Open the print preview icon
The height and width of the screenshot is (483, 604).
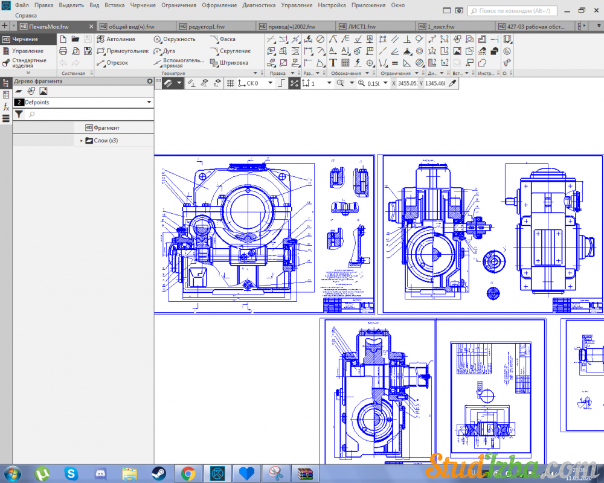click(75, 51)
